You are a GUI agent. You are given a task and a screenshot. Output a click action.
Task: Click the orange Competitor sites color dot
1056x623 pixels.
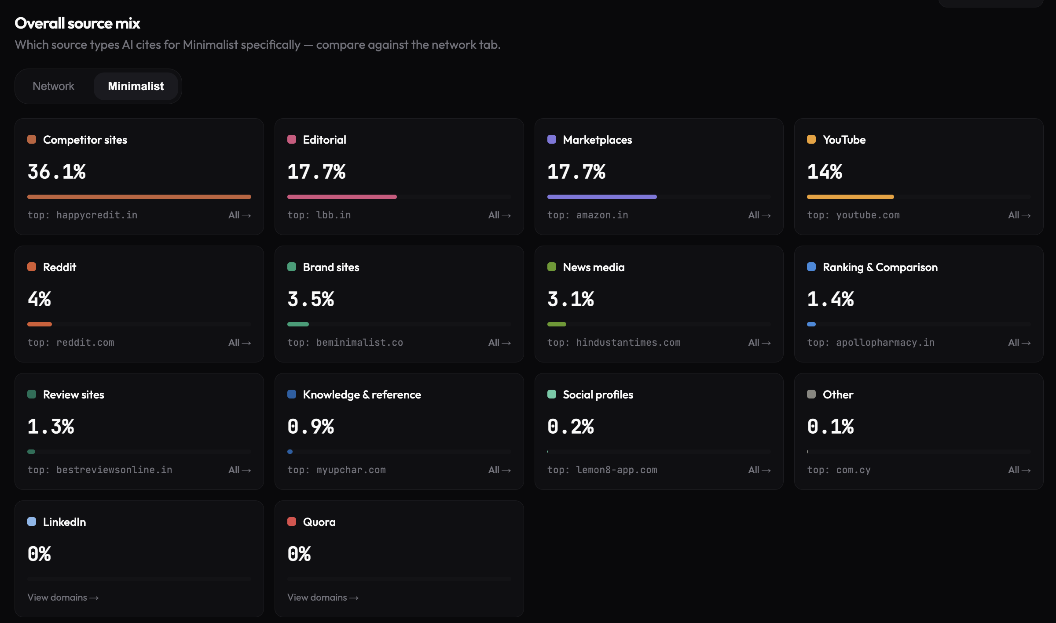click(x=32, y=140)
